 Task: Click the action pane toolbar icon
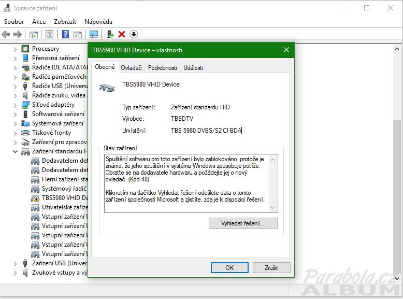click(x=78, y=34)
